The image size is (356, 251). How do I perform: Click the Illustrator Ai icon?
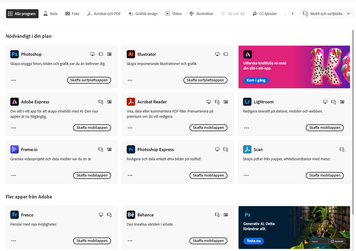(x=131, y=54)
